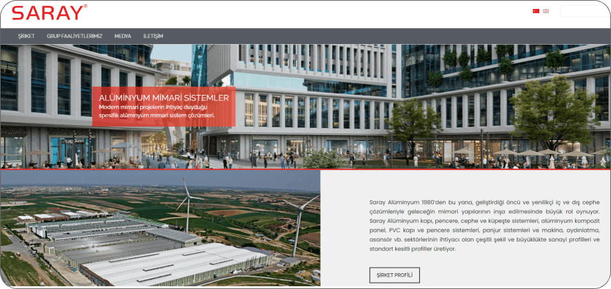
Task: Select the English UK flag icon
Action: point(545,11)
